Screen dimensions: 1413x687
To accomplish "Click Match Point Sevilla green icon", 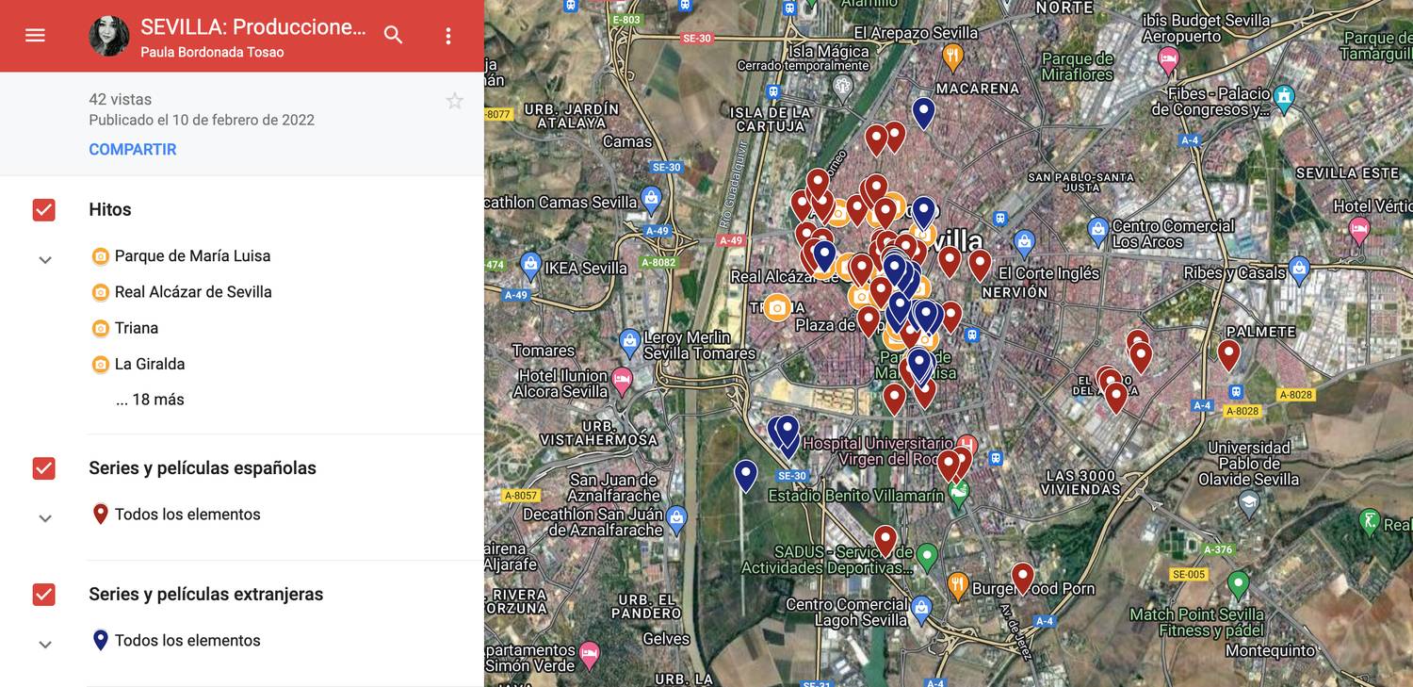I will click(x=1239, y=583).
